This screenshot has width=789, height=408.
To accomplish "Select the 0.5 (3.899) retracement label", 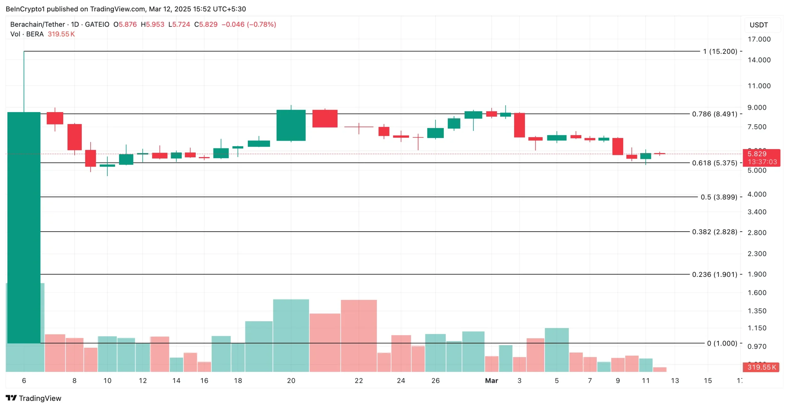I will 719,197.
